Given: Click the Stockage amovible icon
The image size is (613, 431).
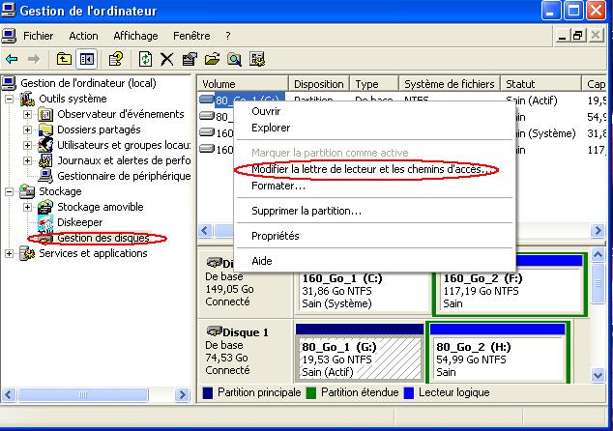Looking at the screenshot, I should tap(45, 207).
